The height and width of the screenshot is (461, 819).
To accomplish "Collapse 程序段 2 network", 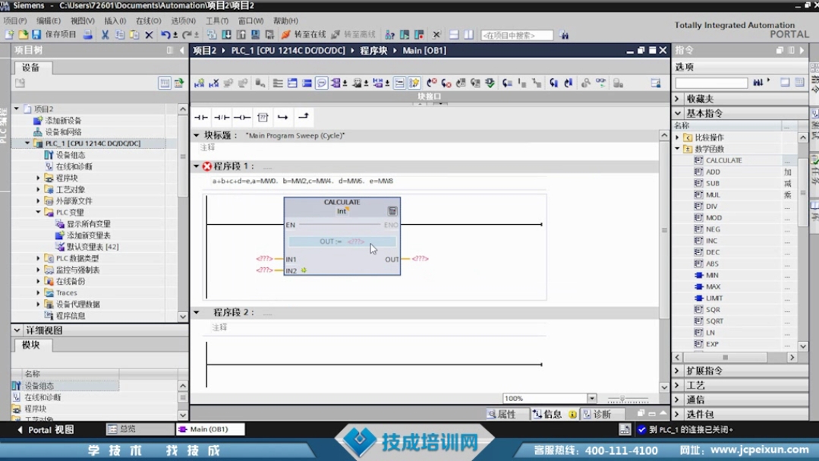I will point(197,312).
